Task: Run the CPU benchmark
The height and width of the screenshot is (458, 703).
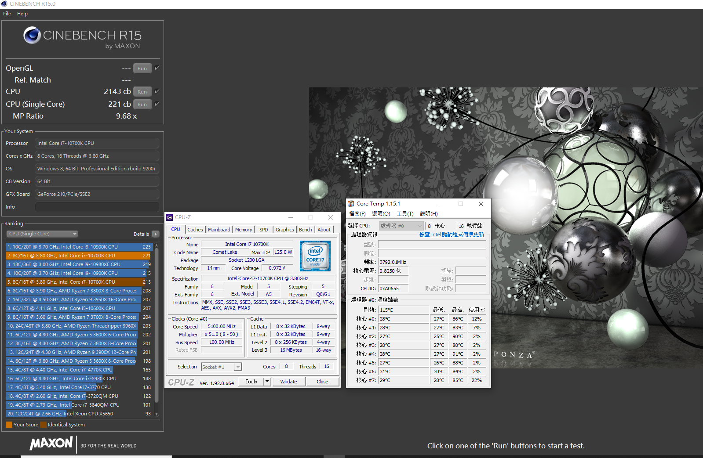Action: click(142, 92)
